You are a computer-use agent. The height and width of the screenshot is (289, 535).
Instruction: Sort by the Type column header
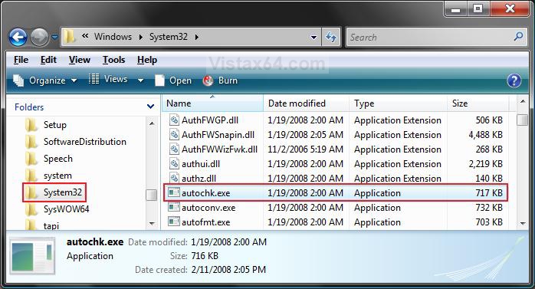pos(398,103)
